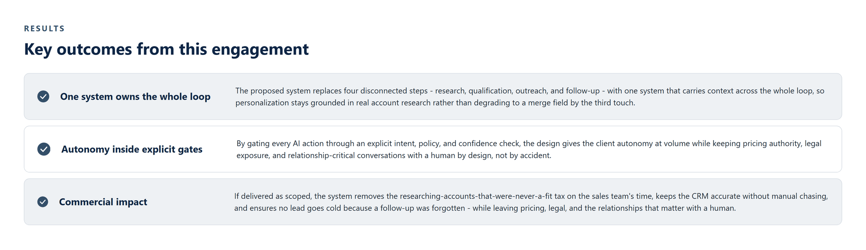Select the 'Commercial impact' title
This screenshot has width=866, height=250.
pyautogui.click(x=103, y=202)
